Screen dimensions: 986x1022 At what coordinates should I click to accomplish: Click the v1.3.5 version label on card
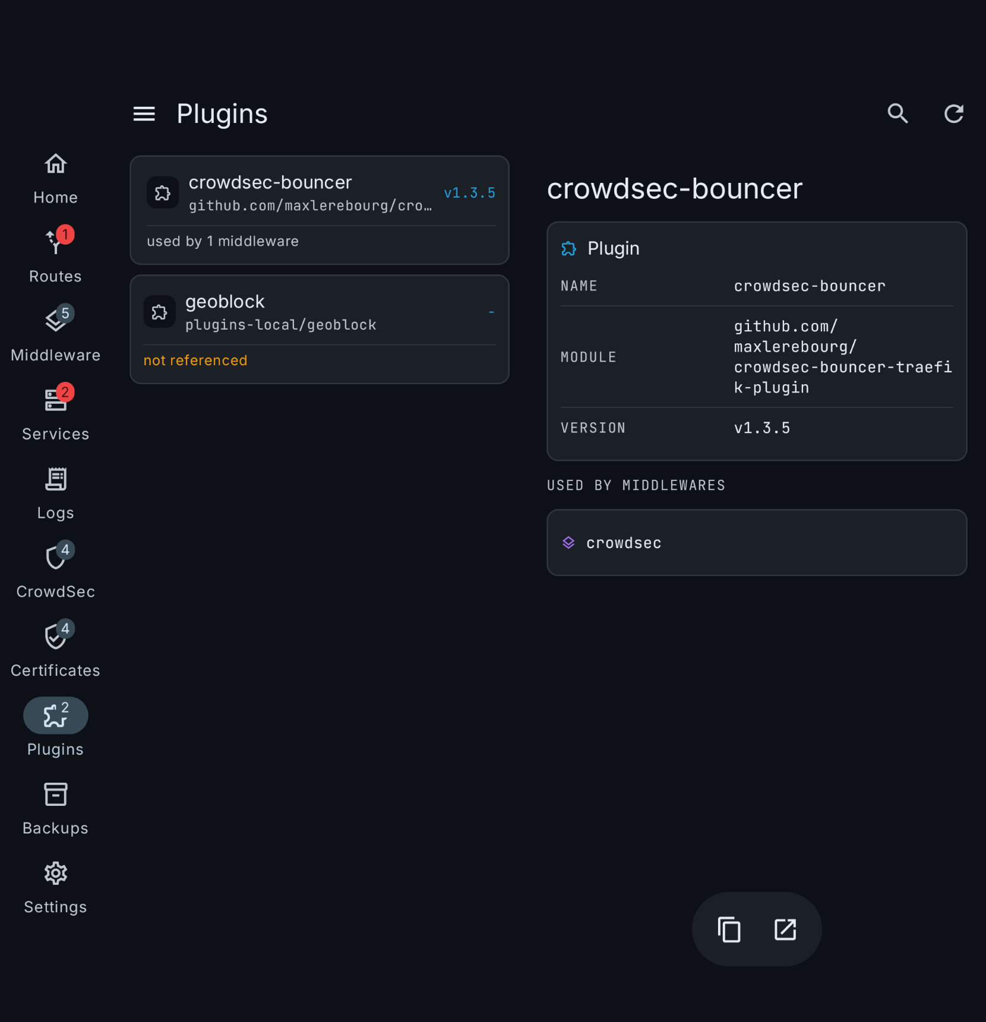[469, 193]
